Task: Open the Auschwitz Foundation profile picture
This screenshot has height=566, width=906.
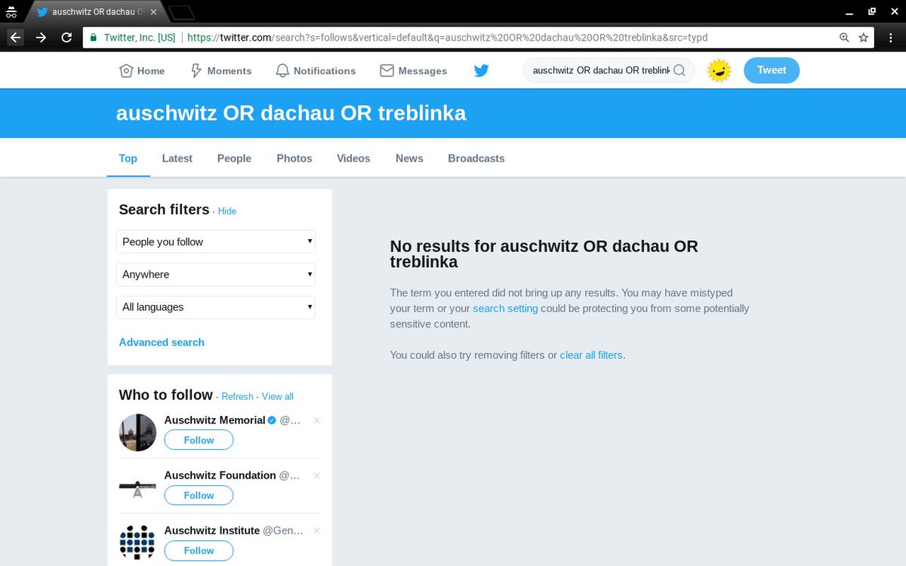Action: (x=137, y=488)
